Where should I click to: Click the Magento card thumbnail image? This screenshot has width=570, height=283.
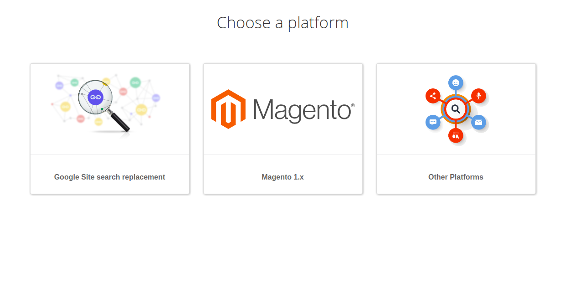coord(283,108)
